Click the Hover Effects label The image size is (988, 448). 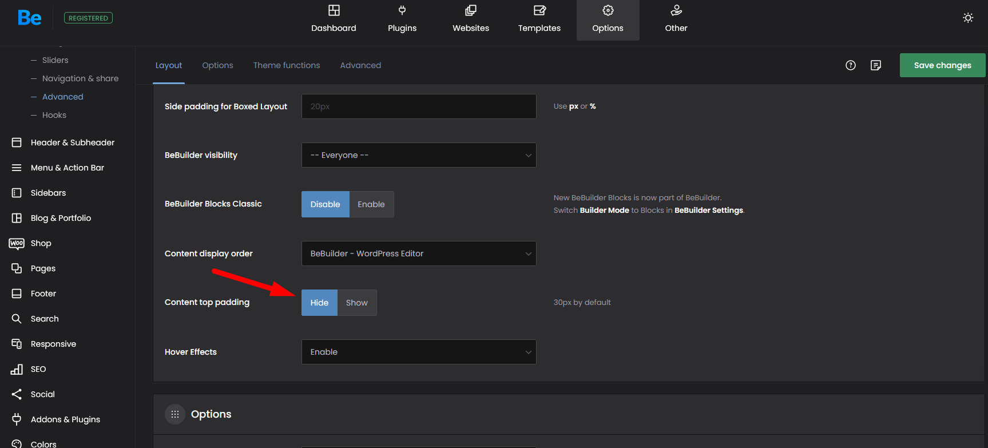[x=191, y=352]
